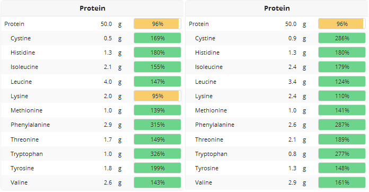Screen dimensions: 369x192
Task: Click the right Protein 96% yellow bar
Action: tap(342, 24)
